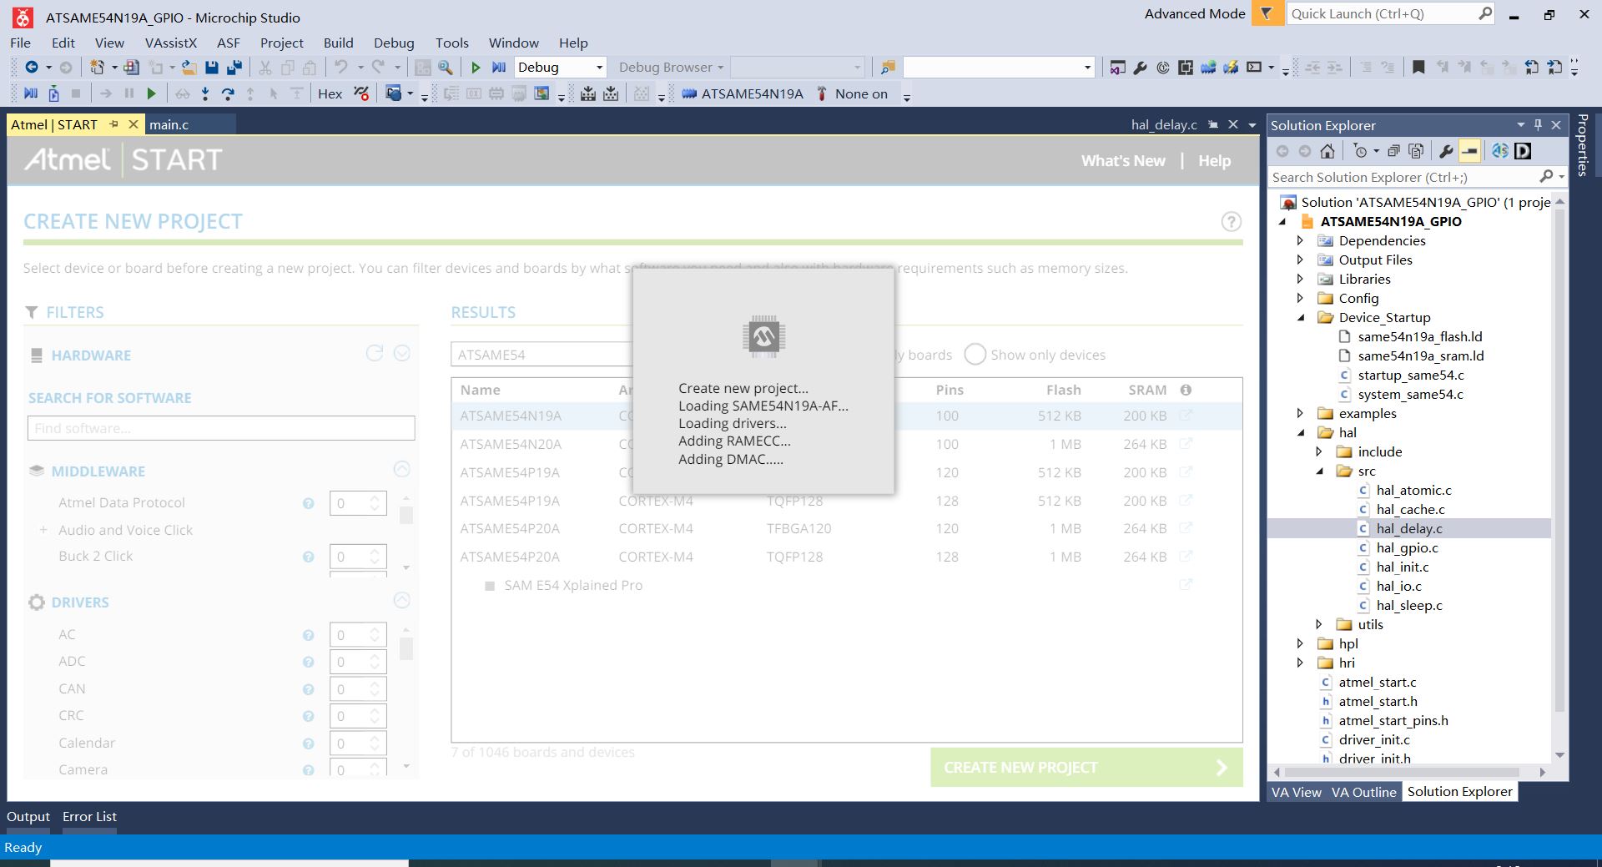Open the Build menu

(338, 43)
